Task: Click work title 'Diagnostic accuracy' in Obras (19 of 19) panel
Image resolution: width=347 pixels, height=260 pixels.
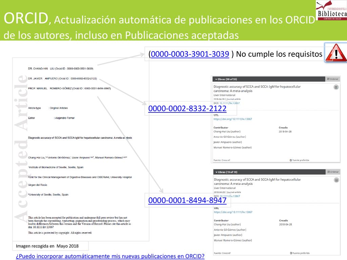Action: (x=257, y=181)
